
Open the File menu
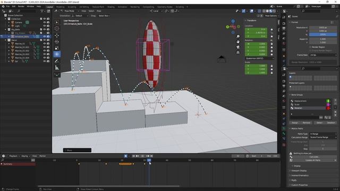pos(8,6)
